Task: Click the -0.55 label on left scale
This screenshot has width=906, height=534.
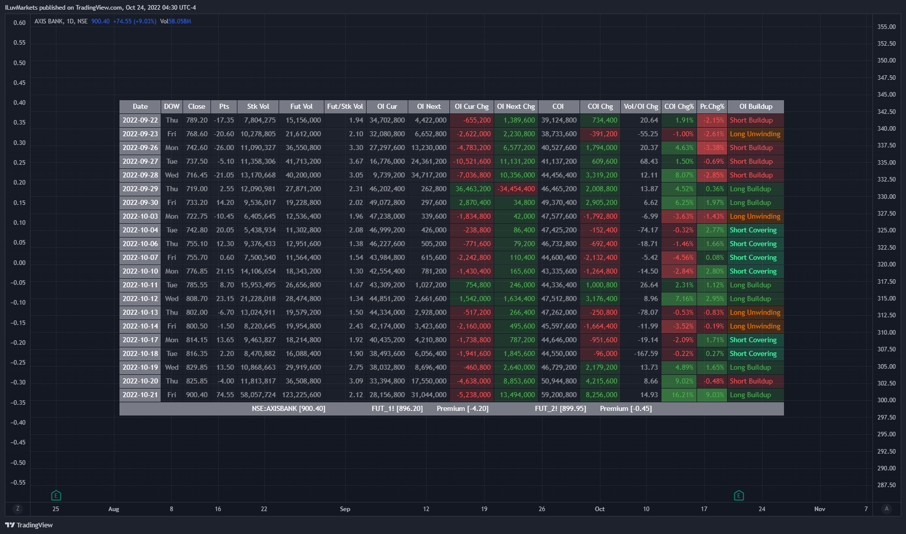Action: point(18,483)
